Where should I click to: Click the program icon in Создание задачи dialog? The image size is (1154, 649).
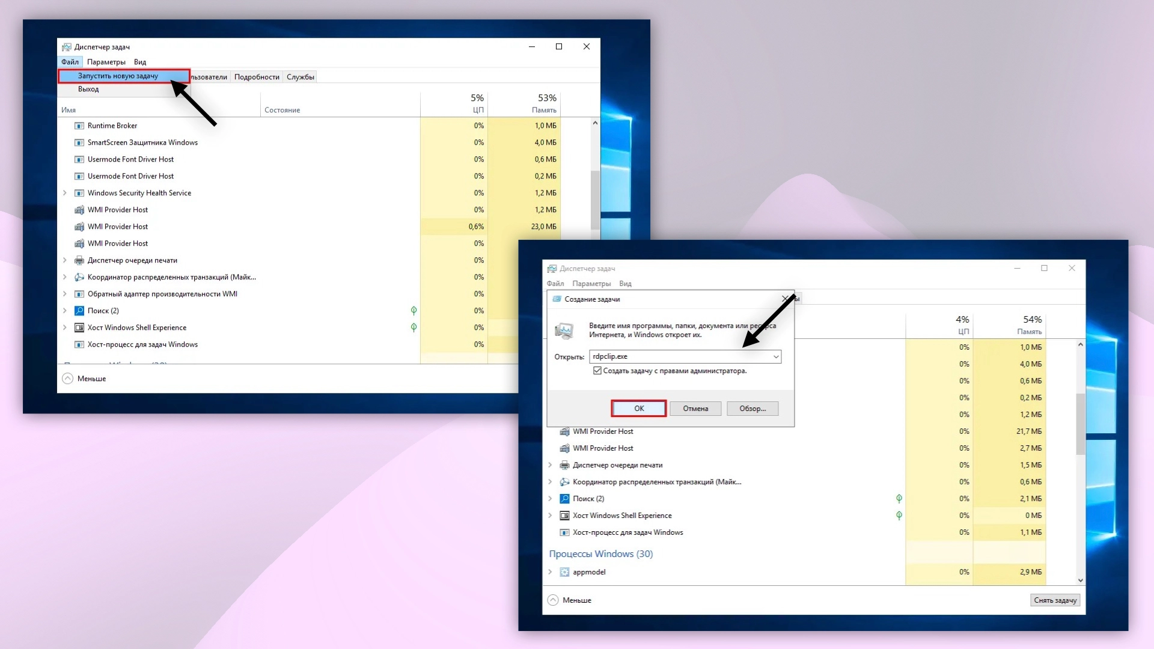[x=565, y=331]
